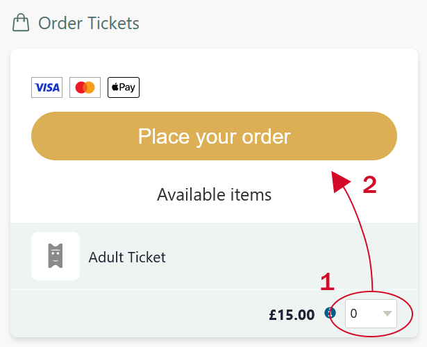Click the red annotation number 1
This screenshot has height=347, width=427.
(x=327, y=282)
